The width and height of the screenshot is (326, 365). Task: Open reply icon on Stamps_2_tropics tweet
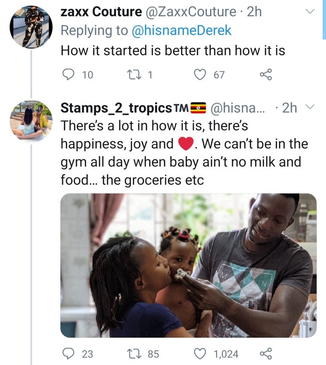pyautogui.click(x=68, y=354)
